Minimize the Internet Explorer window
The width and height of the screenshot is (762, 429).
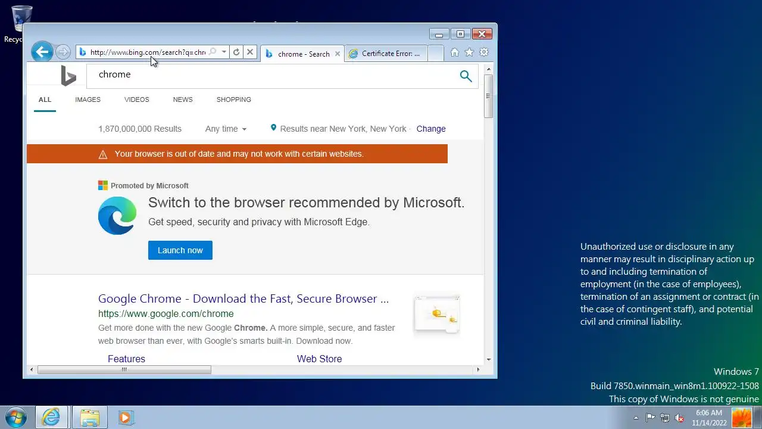tap(439, 34)
